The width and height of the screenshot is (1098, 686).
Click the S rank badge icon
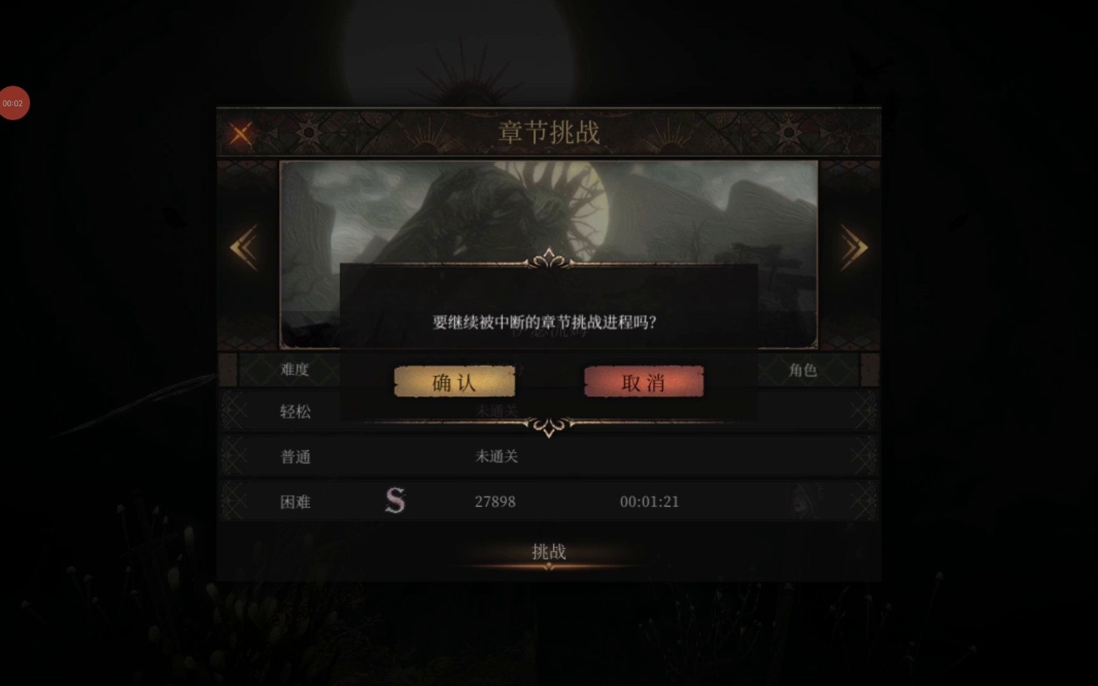pyautogui.click(x=395, y=501)
